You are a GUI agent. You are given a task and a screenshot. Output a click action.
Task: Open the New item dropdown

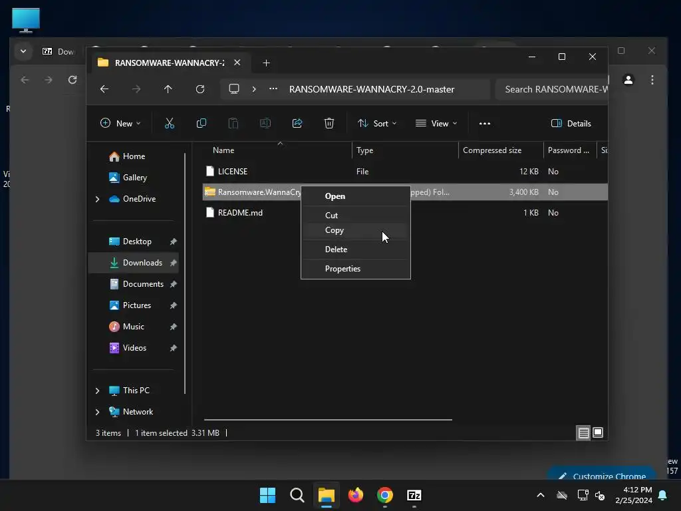point(120,123)
